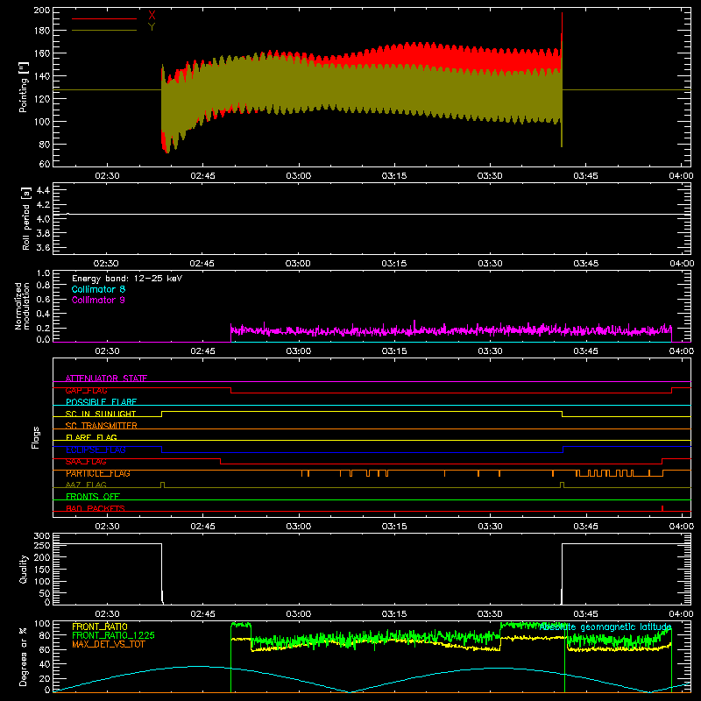The height and width of the screenshot is (701, 701).
Task: Click the Pointing axis title
Action: [24, 87]
